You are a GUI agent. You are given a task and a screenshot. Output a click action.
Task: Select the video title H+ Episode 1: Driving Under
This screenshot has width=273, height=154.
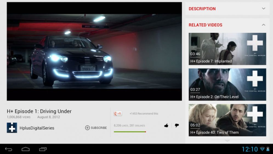coord(39,111)
